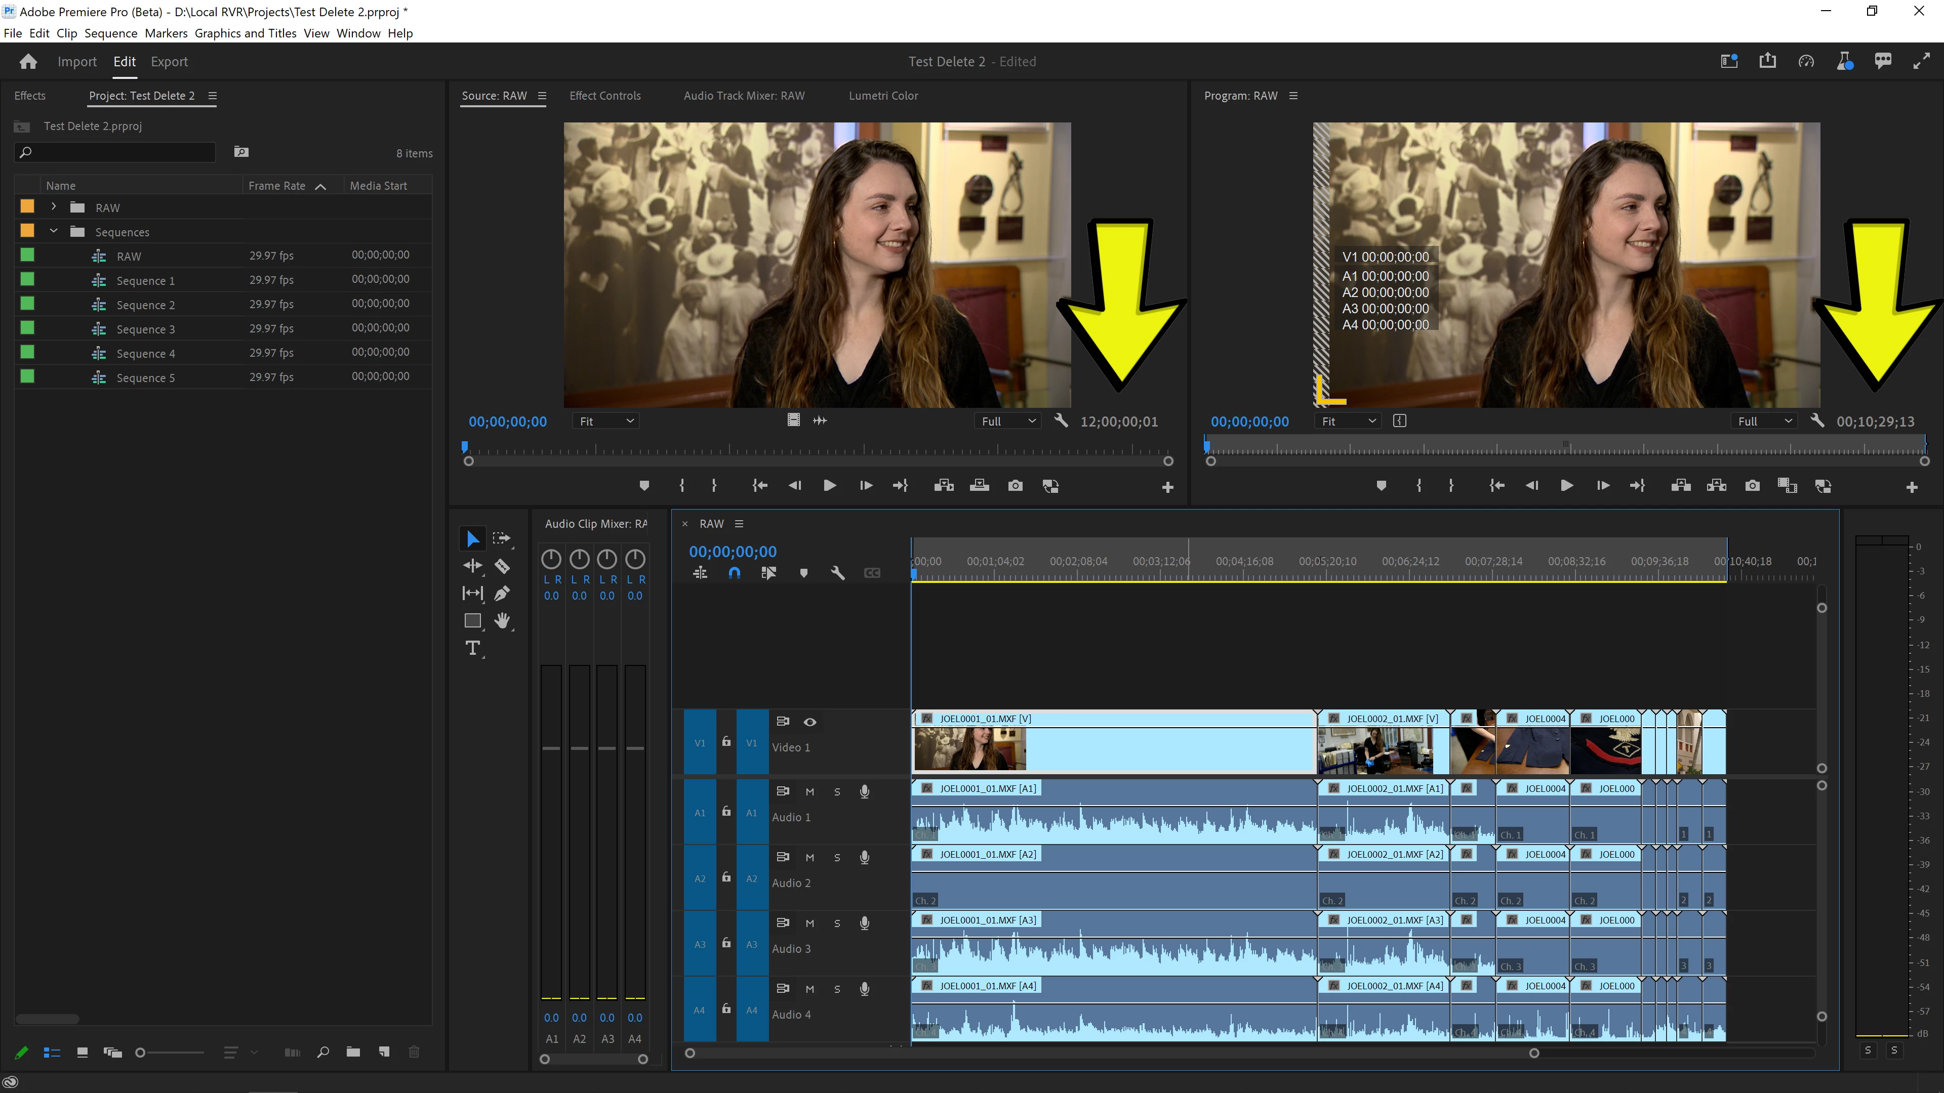Select the Type tool

472,648
